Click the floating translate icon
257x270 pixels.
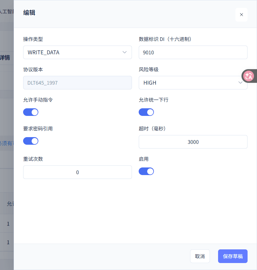pos(248,76)
